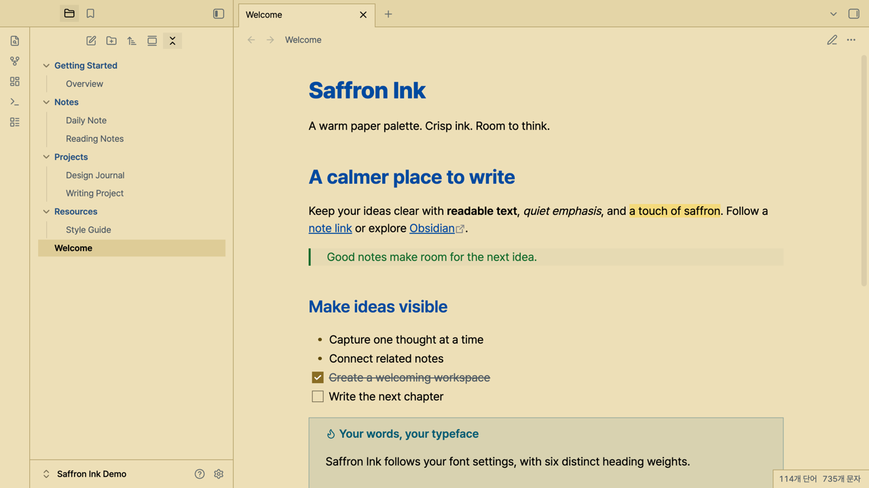Collapse the Notes folder
This screenshot has height=488, width=869.
pos(46,102)
